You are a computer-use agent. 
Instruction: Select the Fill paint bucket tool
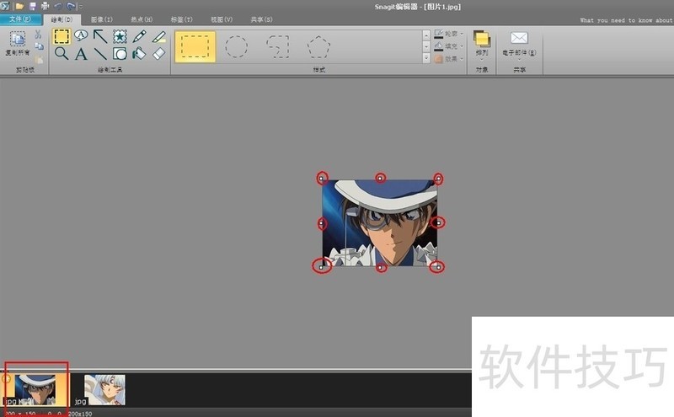pyautogui.click(x=139, y=54)
